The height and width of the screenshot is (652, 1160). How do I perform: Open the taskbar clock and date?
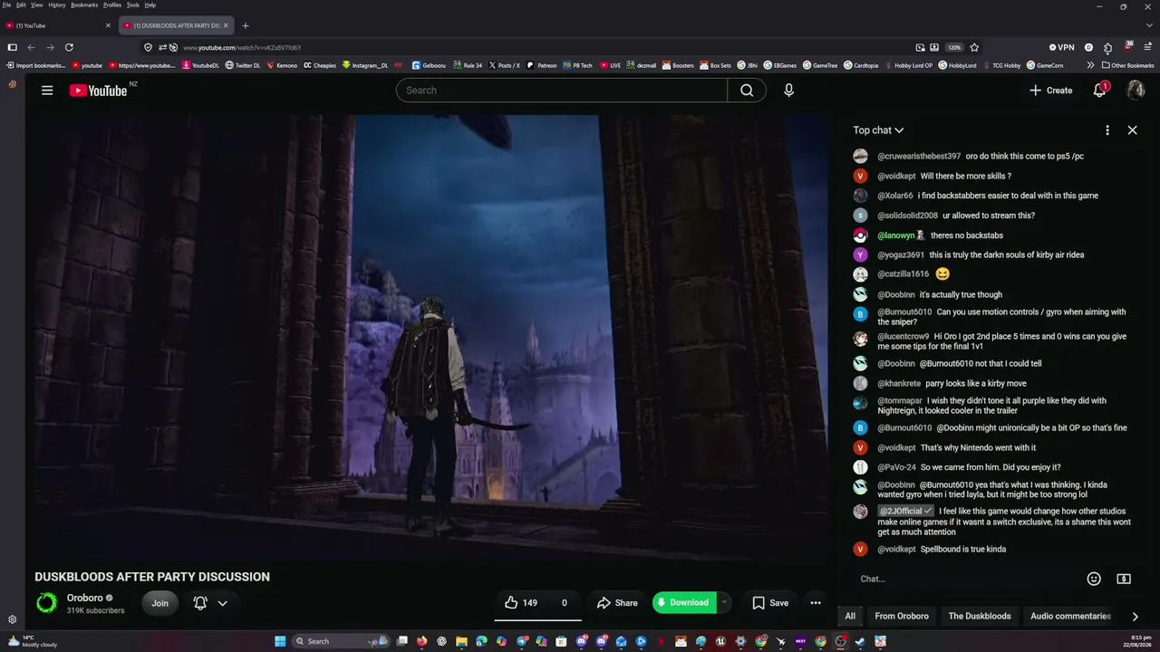(1139, 641)
